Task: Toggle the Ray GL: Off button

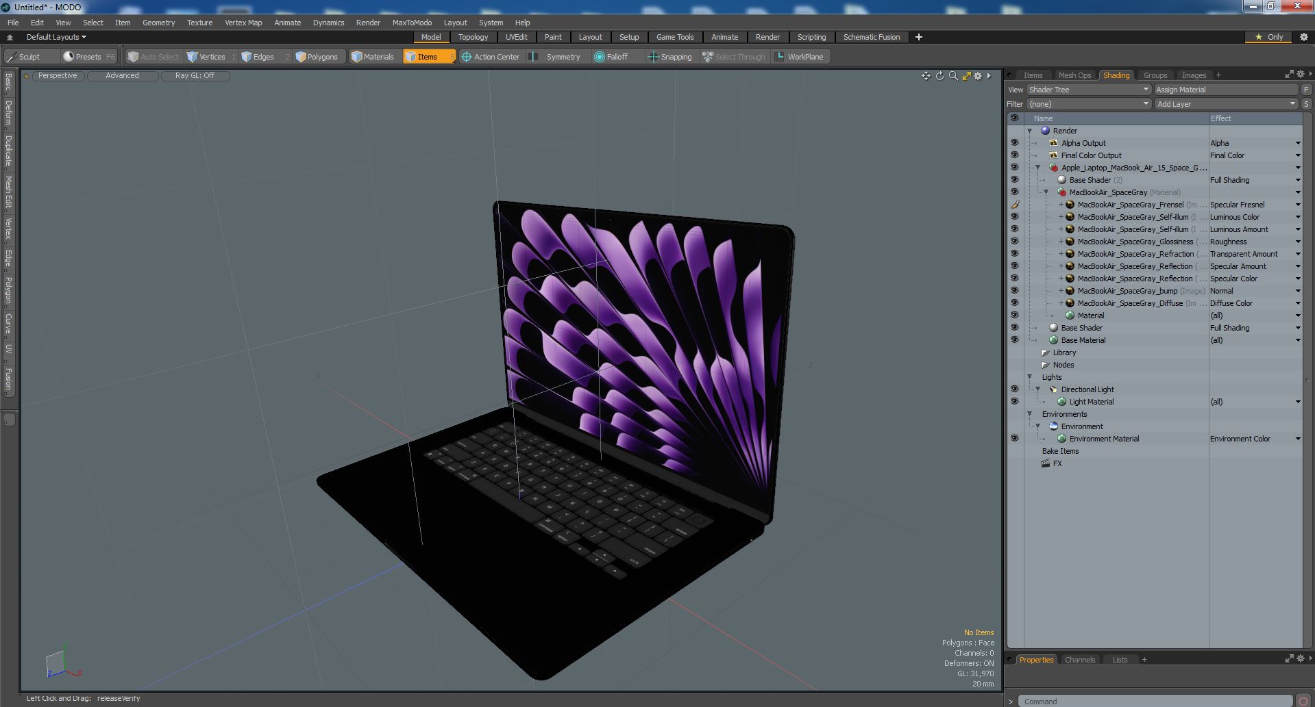Action: point(195,75)
